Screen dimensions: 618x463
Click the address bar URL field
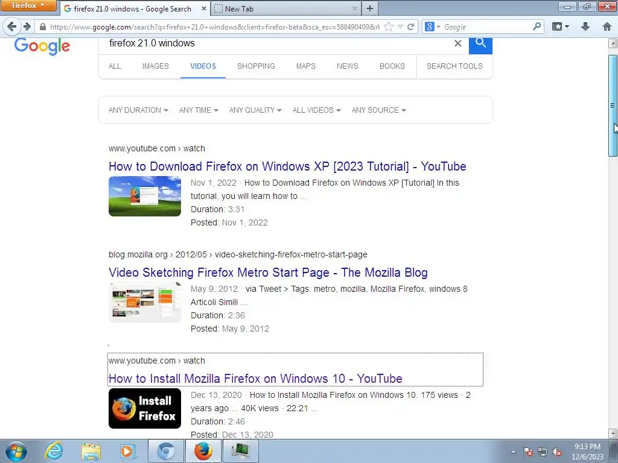[x=214, y=27]
